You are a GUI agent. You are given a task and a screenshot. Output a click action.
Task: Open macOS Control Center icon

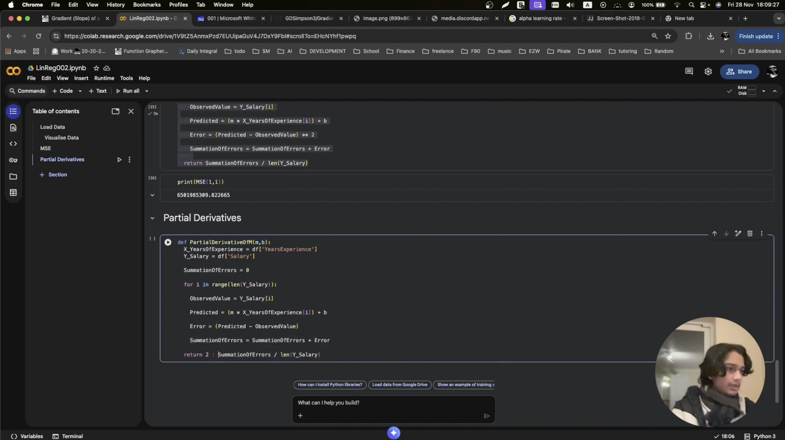tap(703, 5)
